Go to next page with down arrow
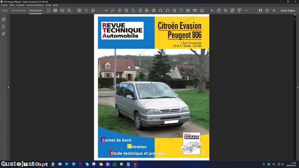The height and width of the screenshot is (168, 299). [93, 10]
